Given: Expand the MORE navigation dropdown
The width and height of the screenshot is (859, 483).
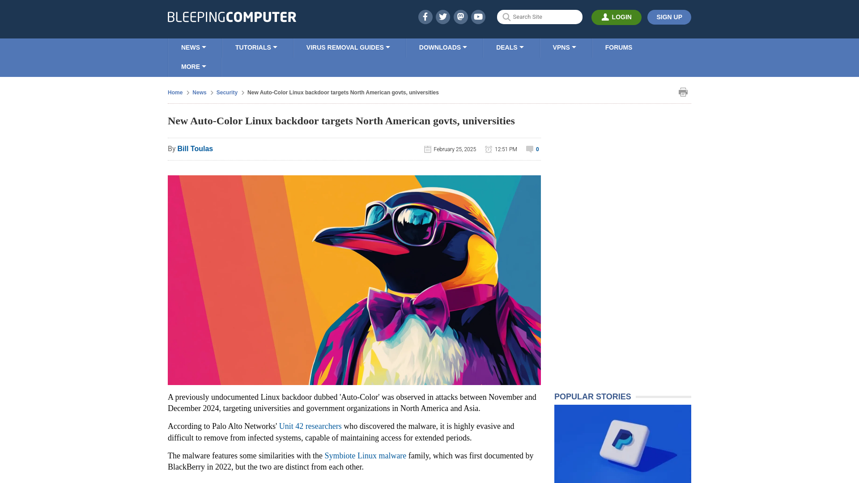Looking at the screenshot, I should (x=194, y=67).
